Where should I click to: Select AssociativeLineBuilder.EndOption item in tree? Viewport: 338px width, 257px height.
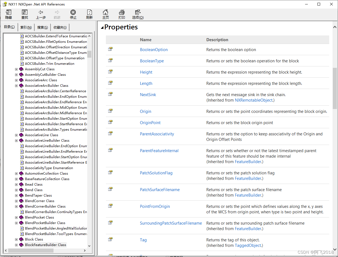point(56,146)
